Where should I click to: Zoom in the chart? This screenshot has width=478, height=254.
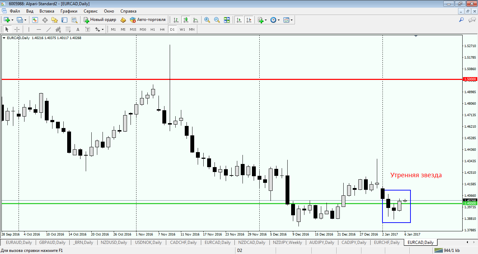pos(207,20)
